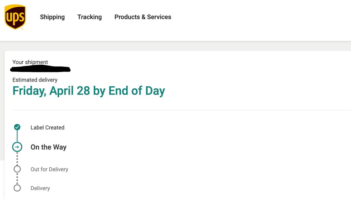Click the Estimated delivery label
This screenshot has width=351, height=199.
[x=35, y=80]
